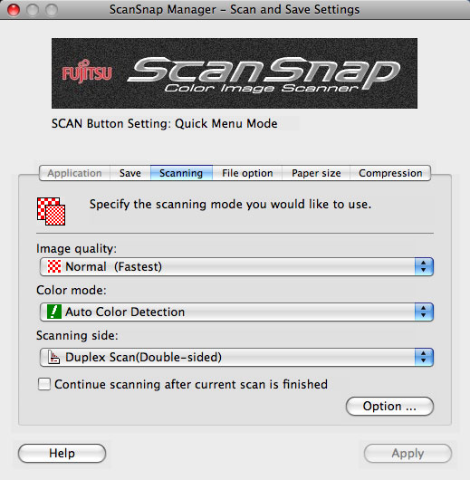This screenshot has width=470, height=480.
Task: Enable Continue scanning after current scan is finished
Action: click(x=44, y=384)
